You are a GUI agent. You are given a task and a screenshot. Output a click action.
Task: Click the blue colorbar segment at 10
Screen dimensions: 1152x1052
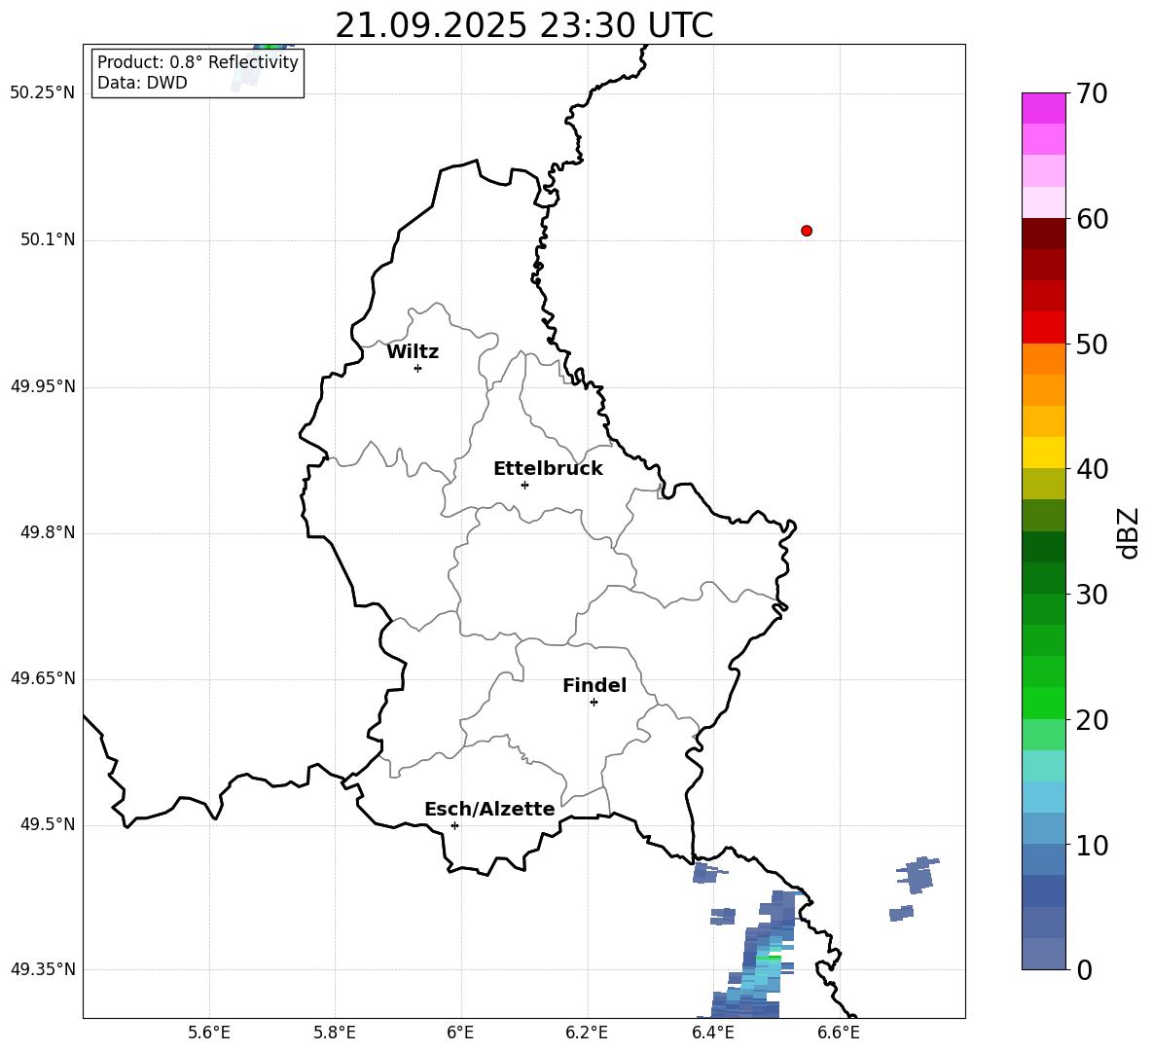click(1043, 828)
